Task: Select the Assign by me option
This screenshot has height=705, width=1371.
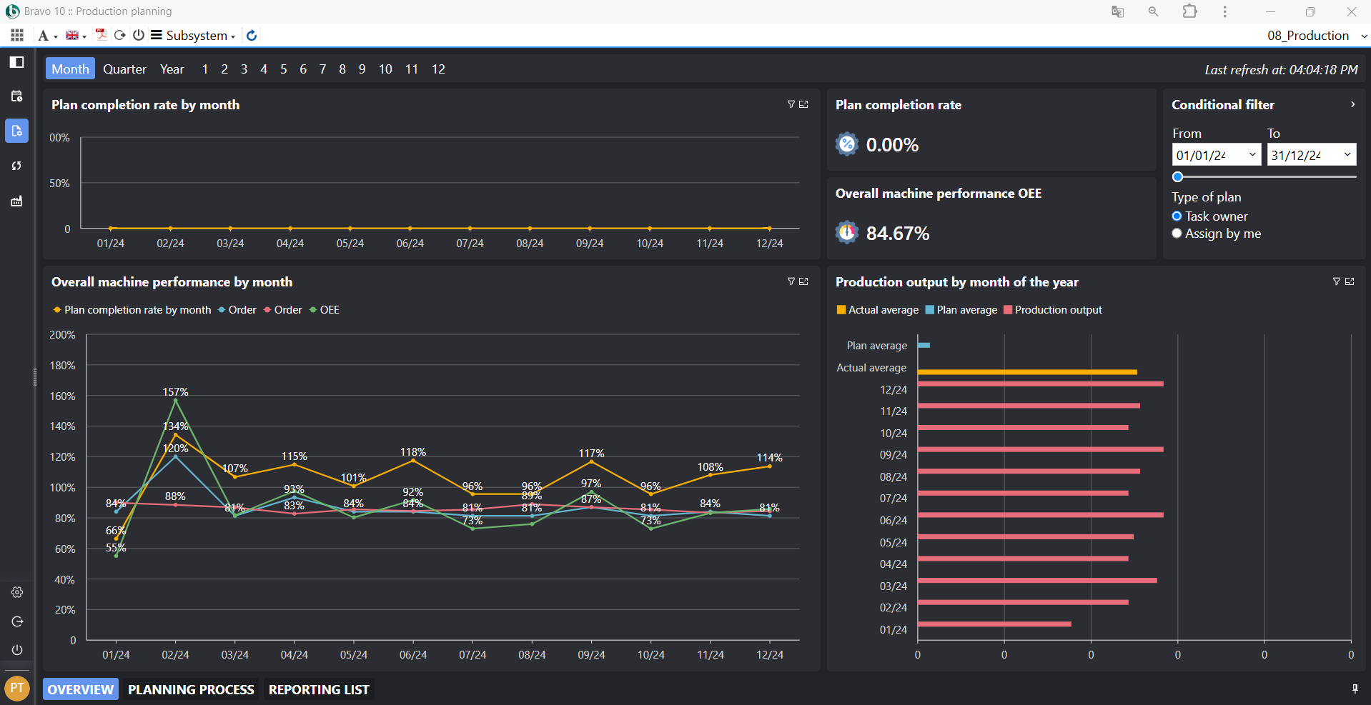Action: click(x=1177, y=234)
